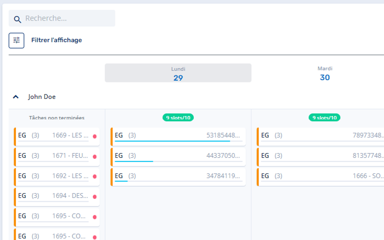Click the Filtrer l'affichage label
The image size is (384, 240).
[57, 40]
